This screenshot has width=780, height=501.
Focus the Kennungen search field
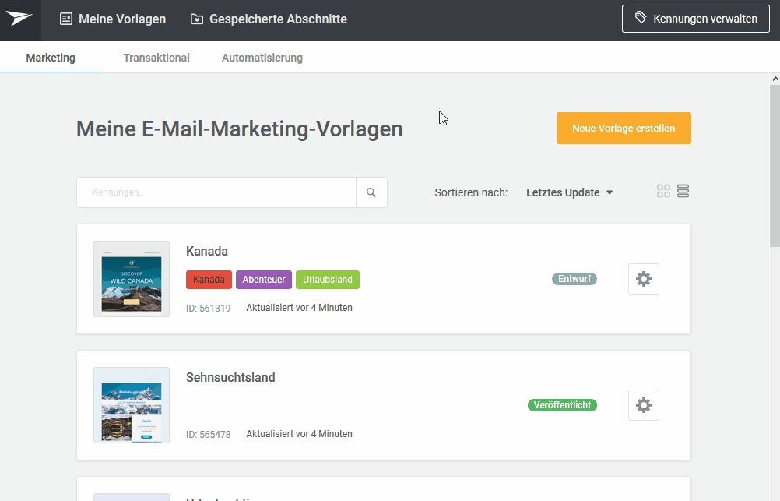[x=216, y=192]
